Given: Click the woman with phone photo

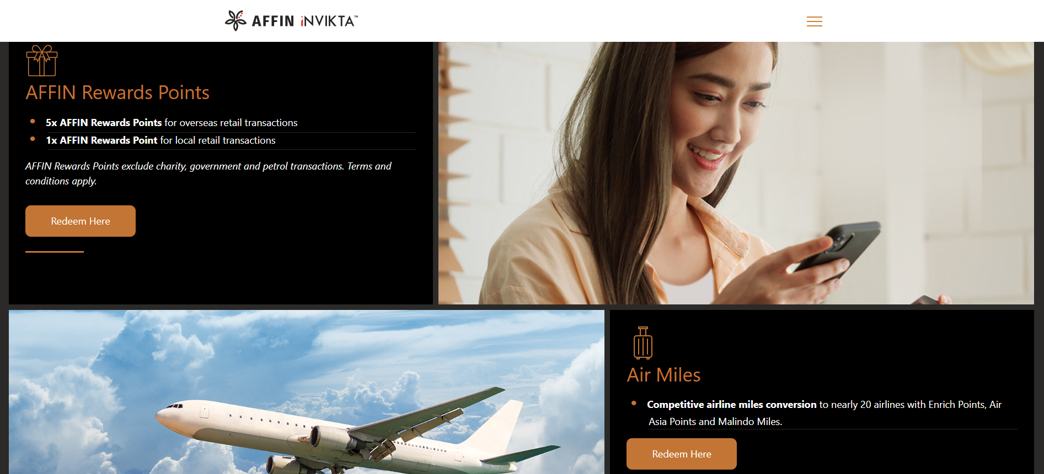Looking at the screenshot, I should pos(736,173).
